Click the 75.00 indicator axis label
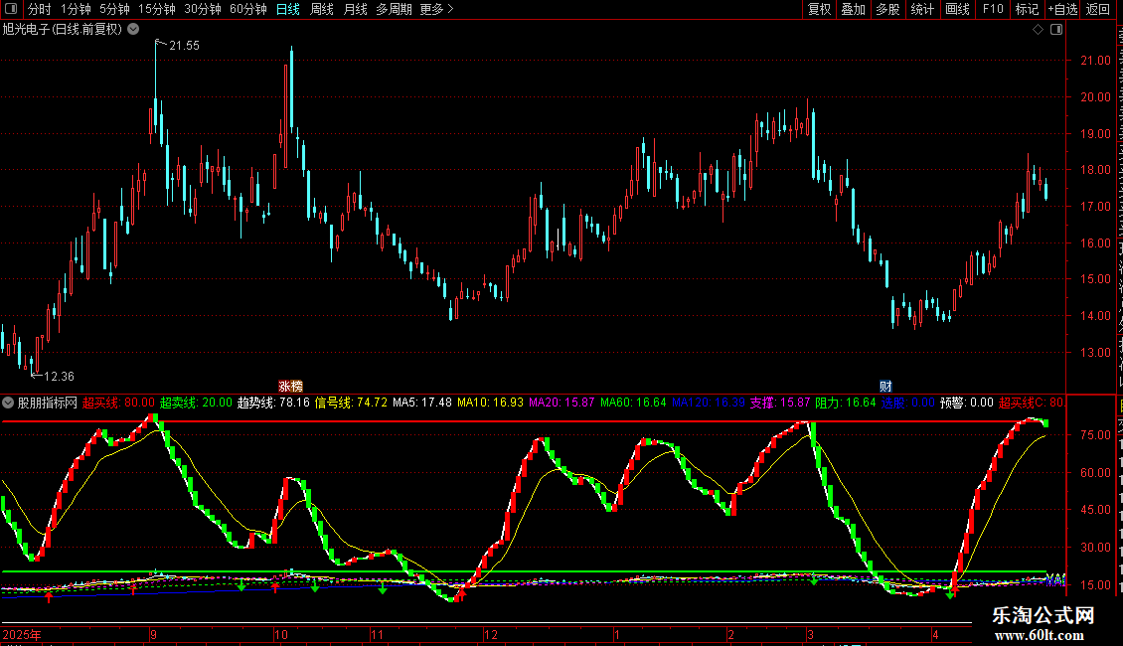Viewport: 1123px width, 646px height. [x=1095, y=434]
